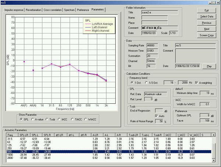This screenshot has width=221, height=167.
Task: Open the Cross correlation tab
Action: pyautogui.click(x=52, y=10)
